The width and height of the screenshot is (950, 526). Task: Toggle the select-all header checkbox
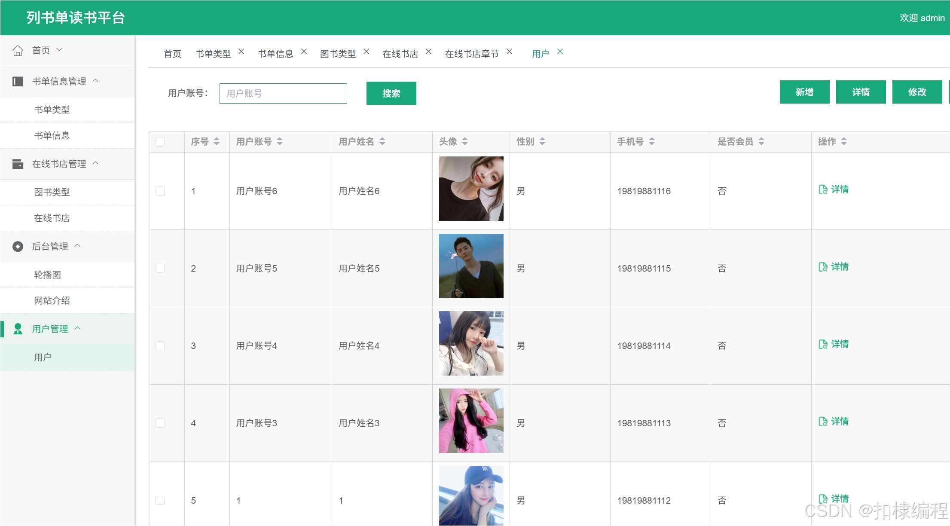[x=160, y=142]
